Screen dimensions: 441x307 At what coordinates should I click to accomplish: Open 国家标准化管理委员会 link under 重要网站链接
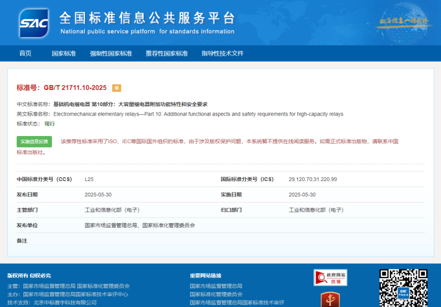[x=216, y=294]
